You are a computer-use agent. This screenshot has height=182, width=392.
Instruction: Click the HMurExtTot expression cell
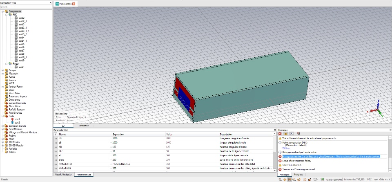(138, 164)
